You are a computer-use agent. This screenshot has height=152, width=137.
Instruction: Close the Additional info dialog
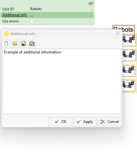point(118,33)
